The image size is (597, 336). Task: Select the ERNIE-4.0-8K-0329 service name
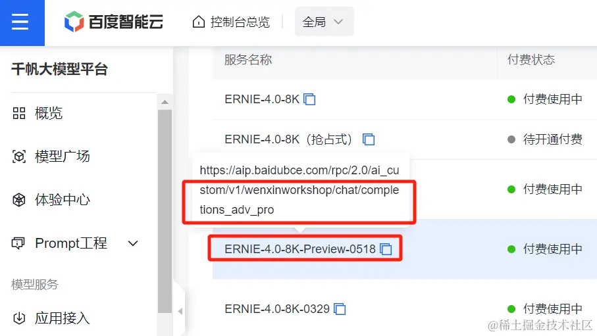tap(277, 309)
